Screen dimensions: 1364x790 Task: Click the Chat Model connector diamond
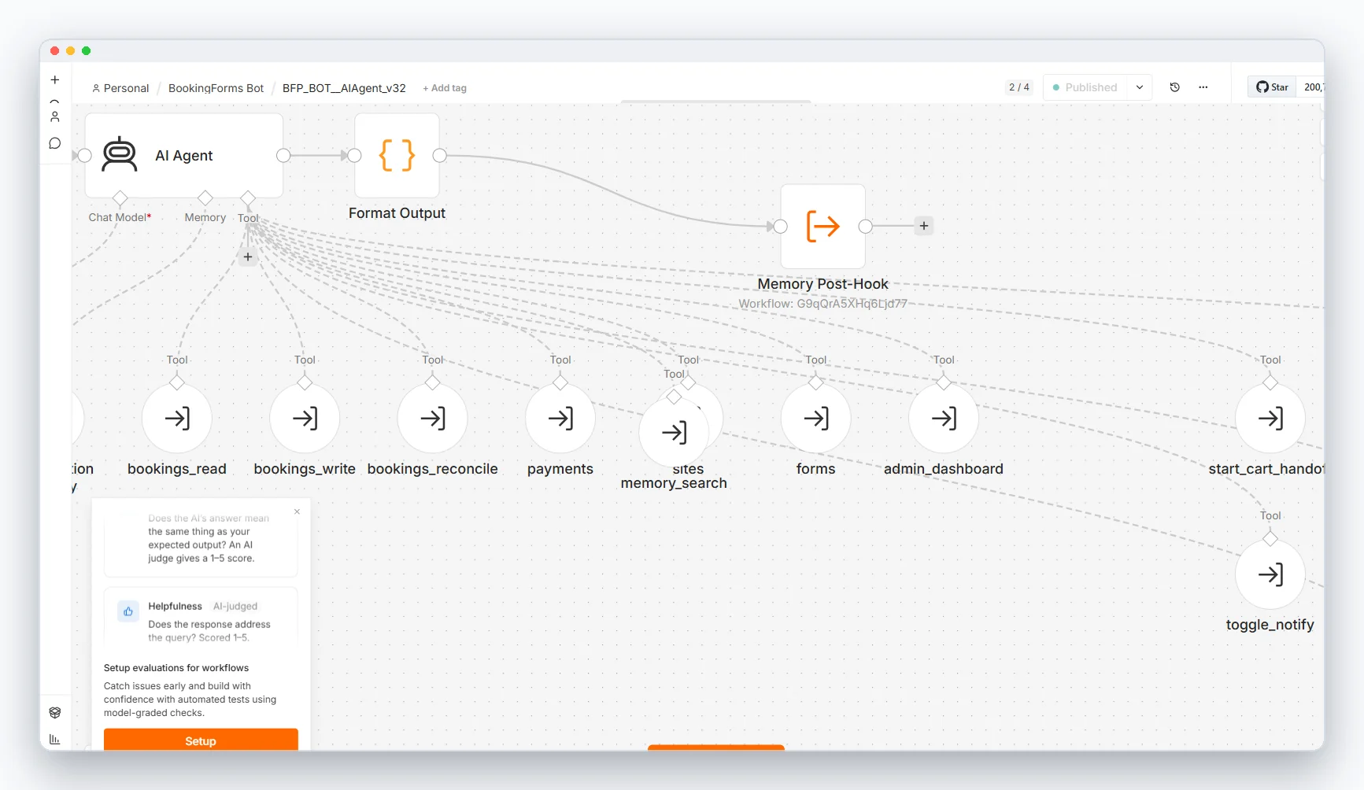point(120,197)
